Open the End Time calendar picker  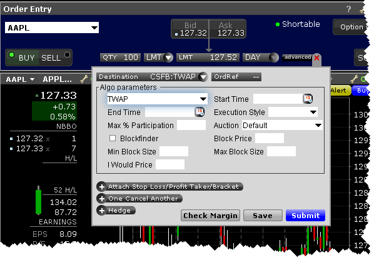point(200,112)
